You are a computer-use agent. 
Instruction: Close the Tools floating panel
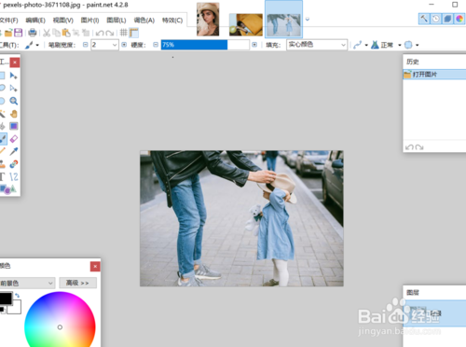point(15,62)
